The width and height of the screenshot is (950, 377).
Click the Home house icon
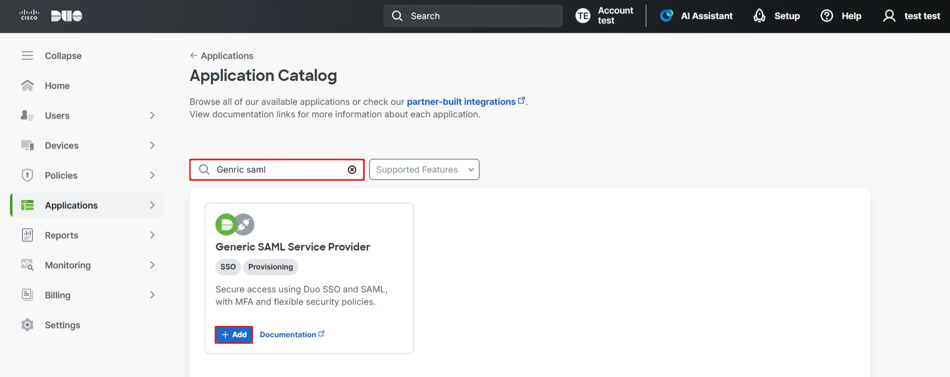(x=27, y=85)
